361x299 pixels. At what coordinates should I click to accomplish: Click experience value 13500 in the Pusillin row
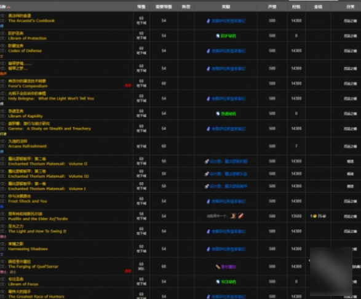(x=296, y=217)
